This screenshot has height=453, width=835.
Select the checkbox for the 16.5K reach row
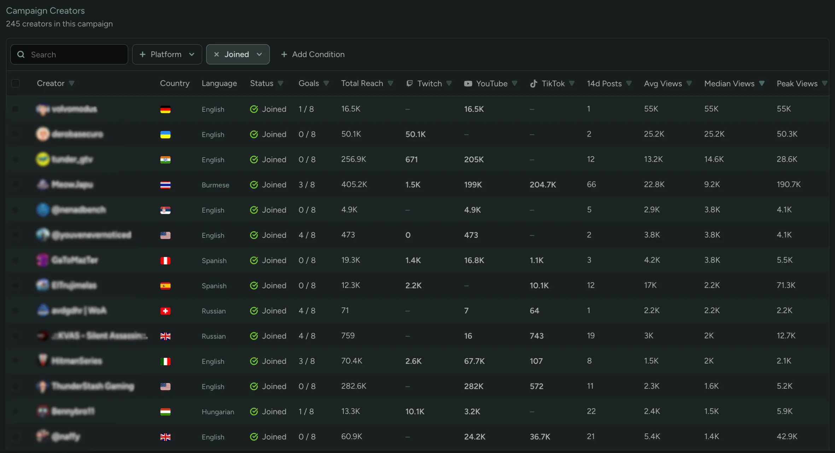point(15,109)
